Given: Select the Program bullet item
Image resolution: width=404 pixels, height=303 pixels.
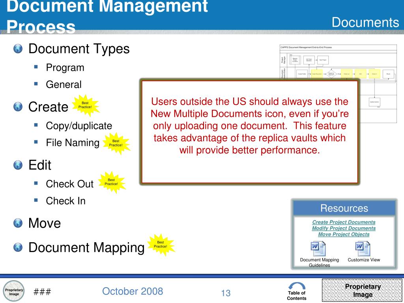Looking at the screenshot, I should click(x=65, y=68).
